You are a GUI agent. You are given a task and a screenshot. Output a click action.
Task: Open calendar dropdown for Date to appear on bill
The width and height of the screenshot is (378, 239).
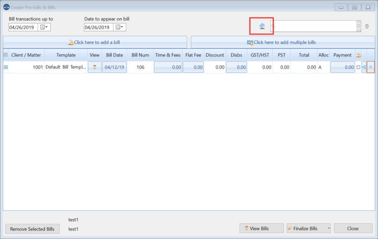[120, 27]
